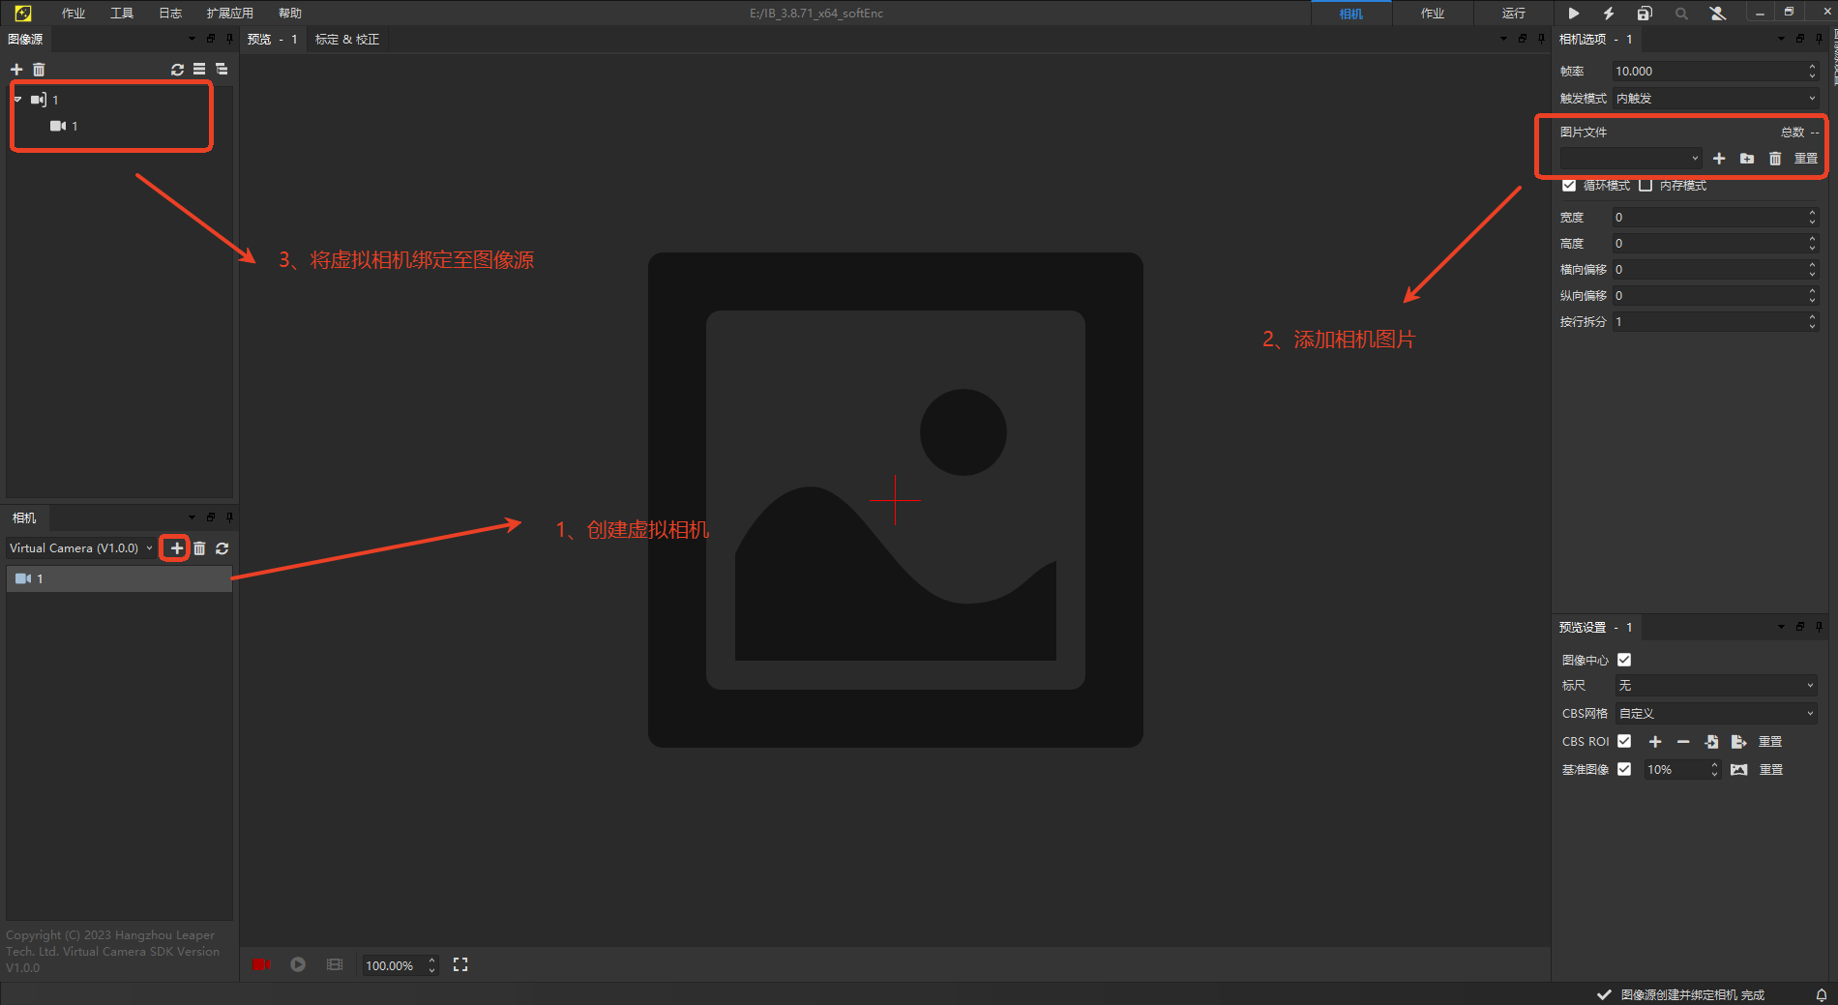The height and width of the screenshot is (1005, 1838).
Task: Refresh the camera list in 相机 panel
Action: [x=222, y=548]
